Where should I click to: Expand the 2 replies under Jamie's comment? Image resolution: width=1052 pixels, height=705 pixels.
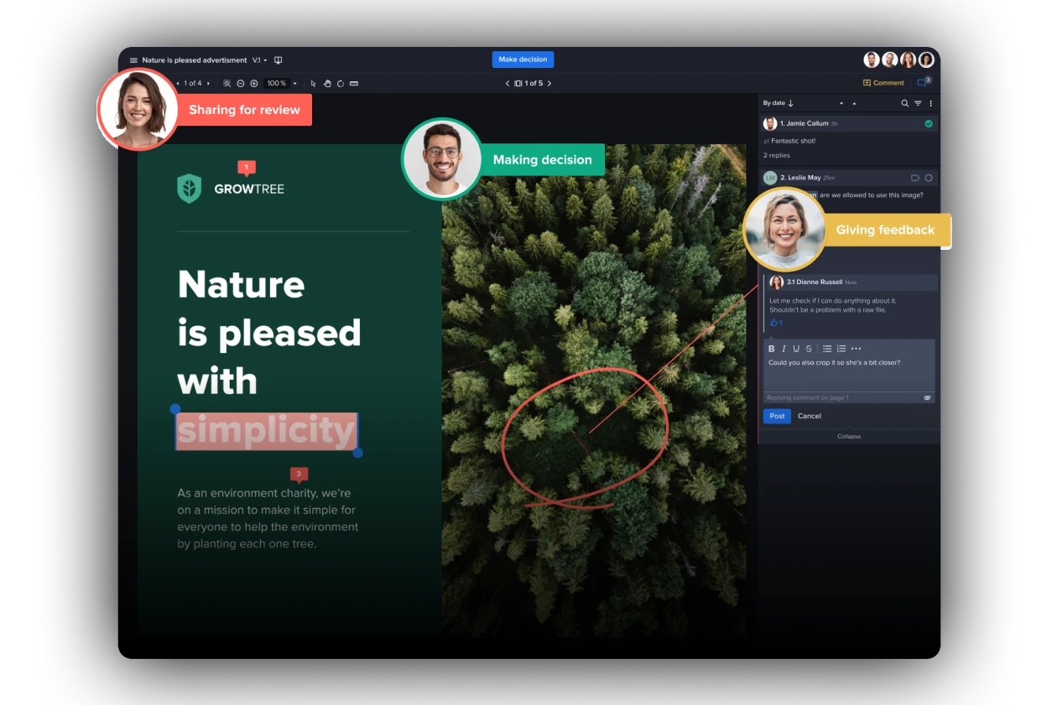pyautogui.click(x=776, y=156)
